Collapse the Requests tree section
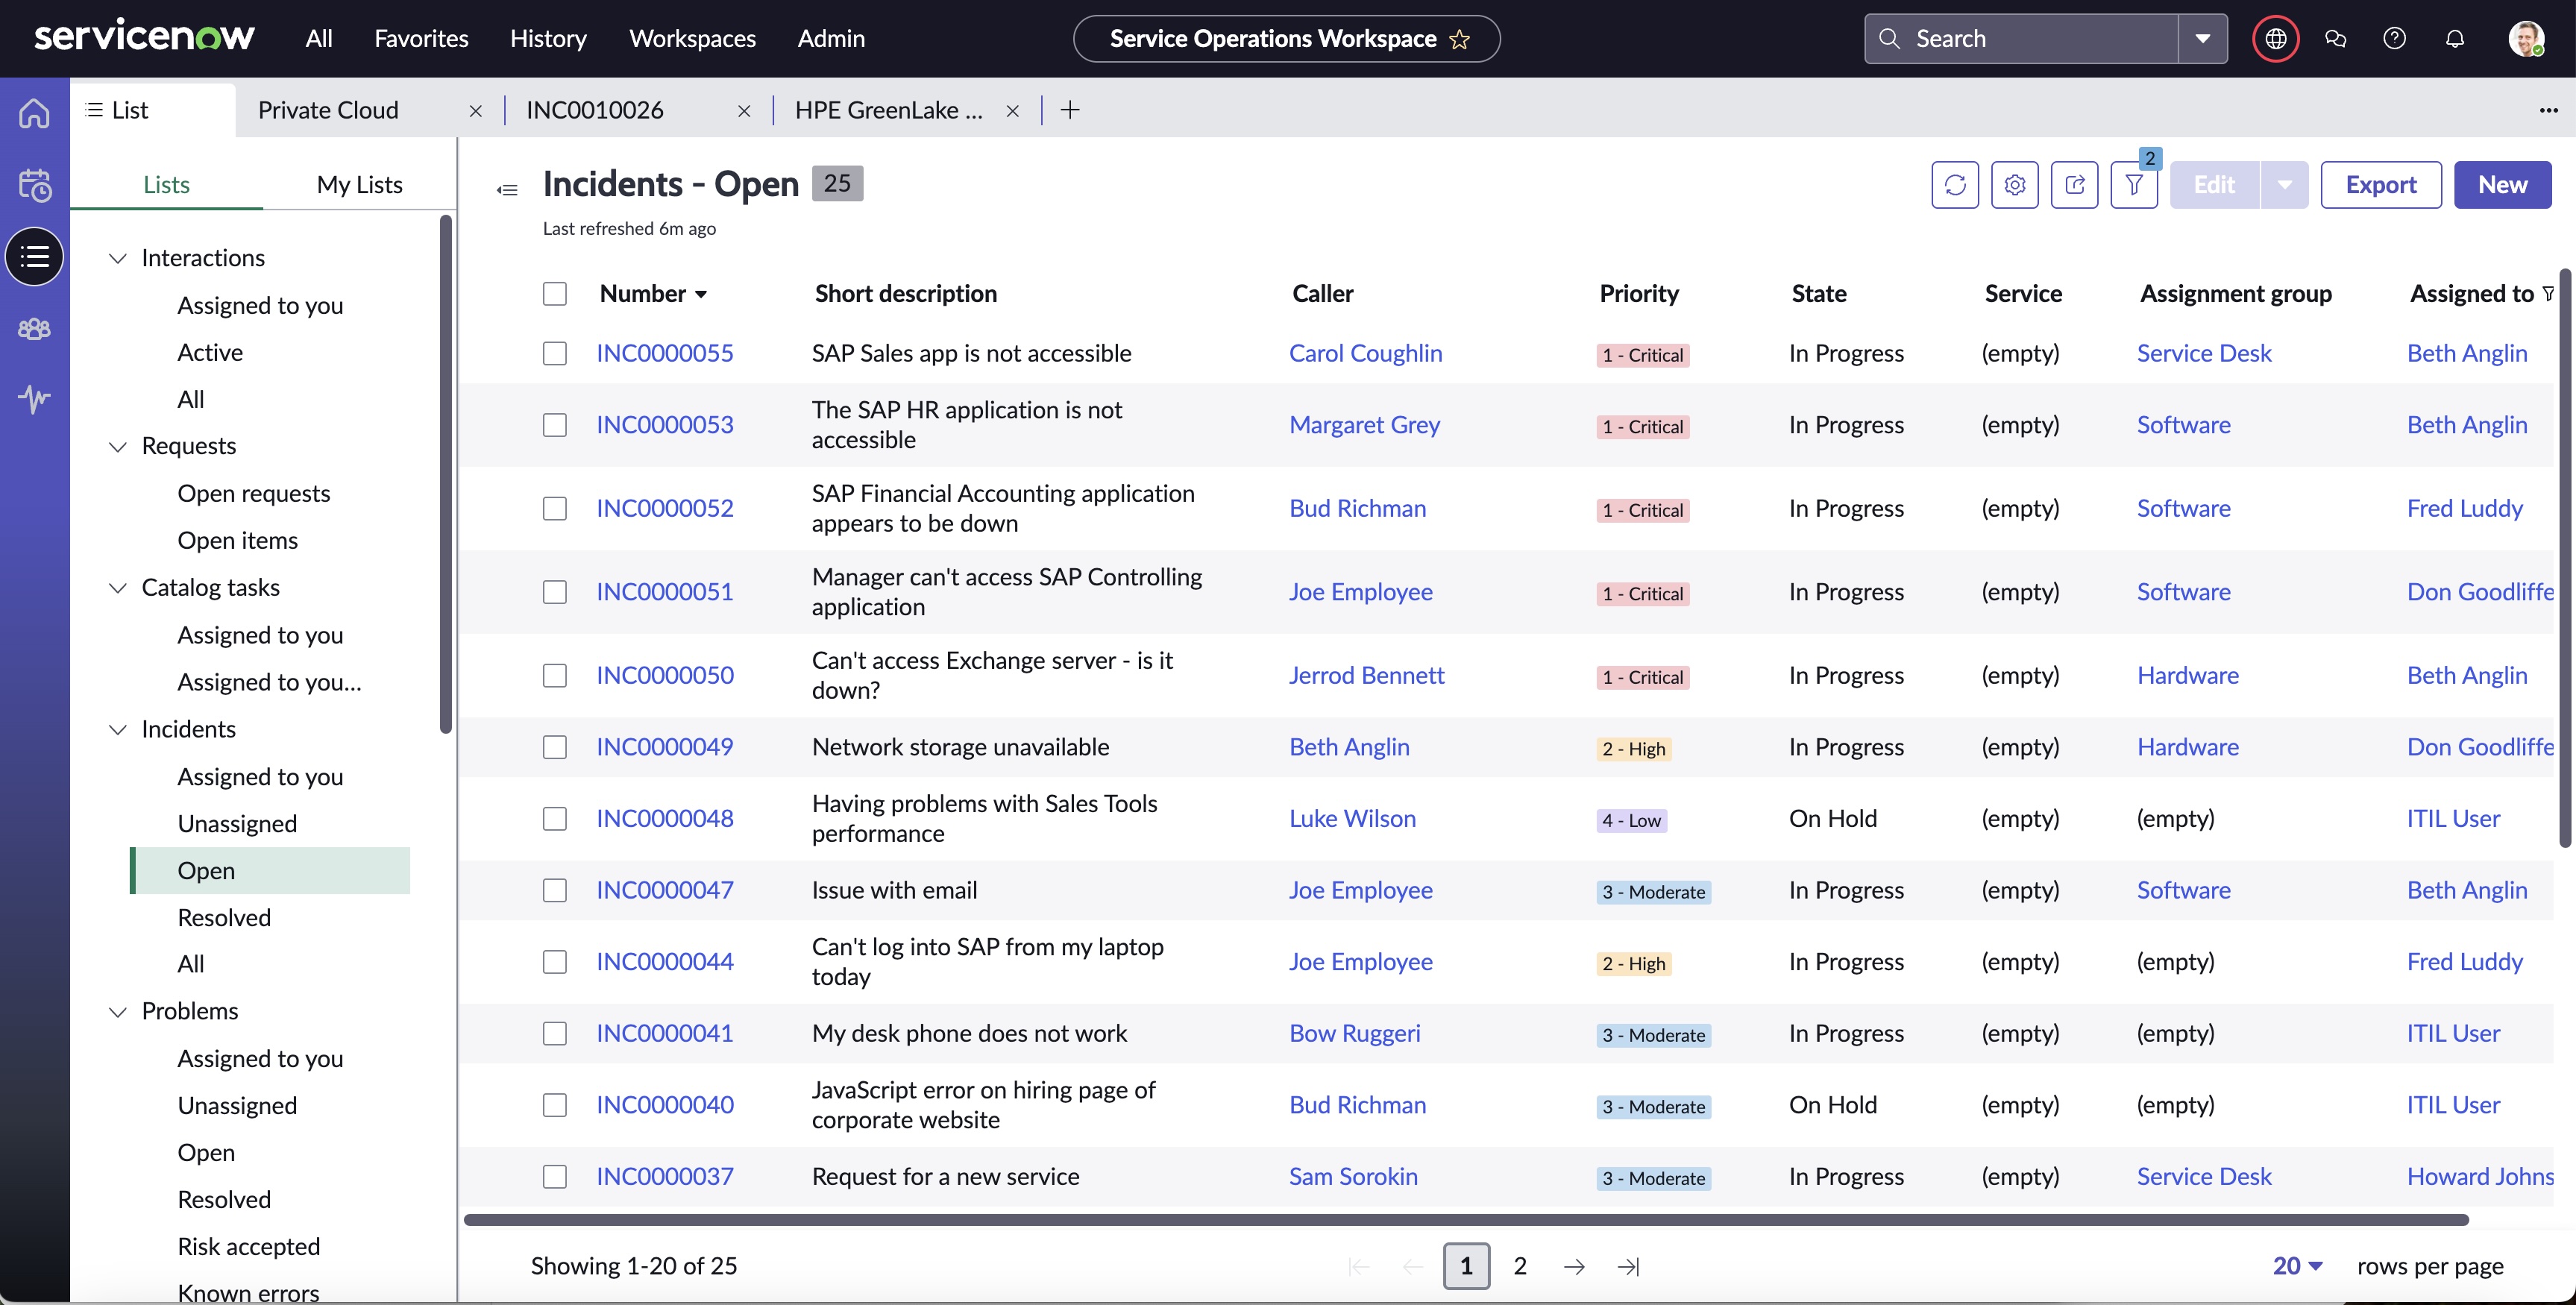2576x1305 pixels. point(118,446)
